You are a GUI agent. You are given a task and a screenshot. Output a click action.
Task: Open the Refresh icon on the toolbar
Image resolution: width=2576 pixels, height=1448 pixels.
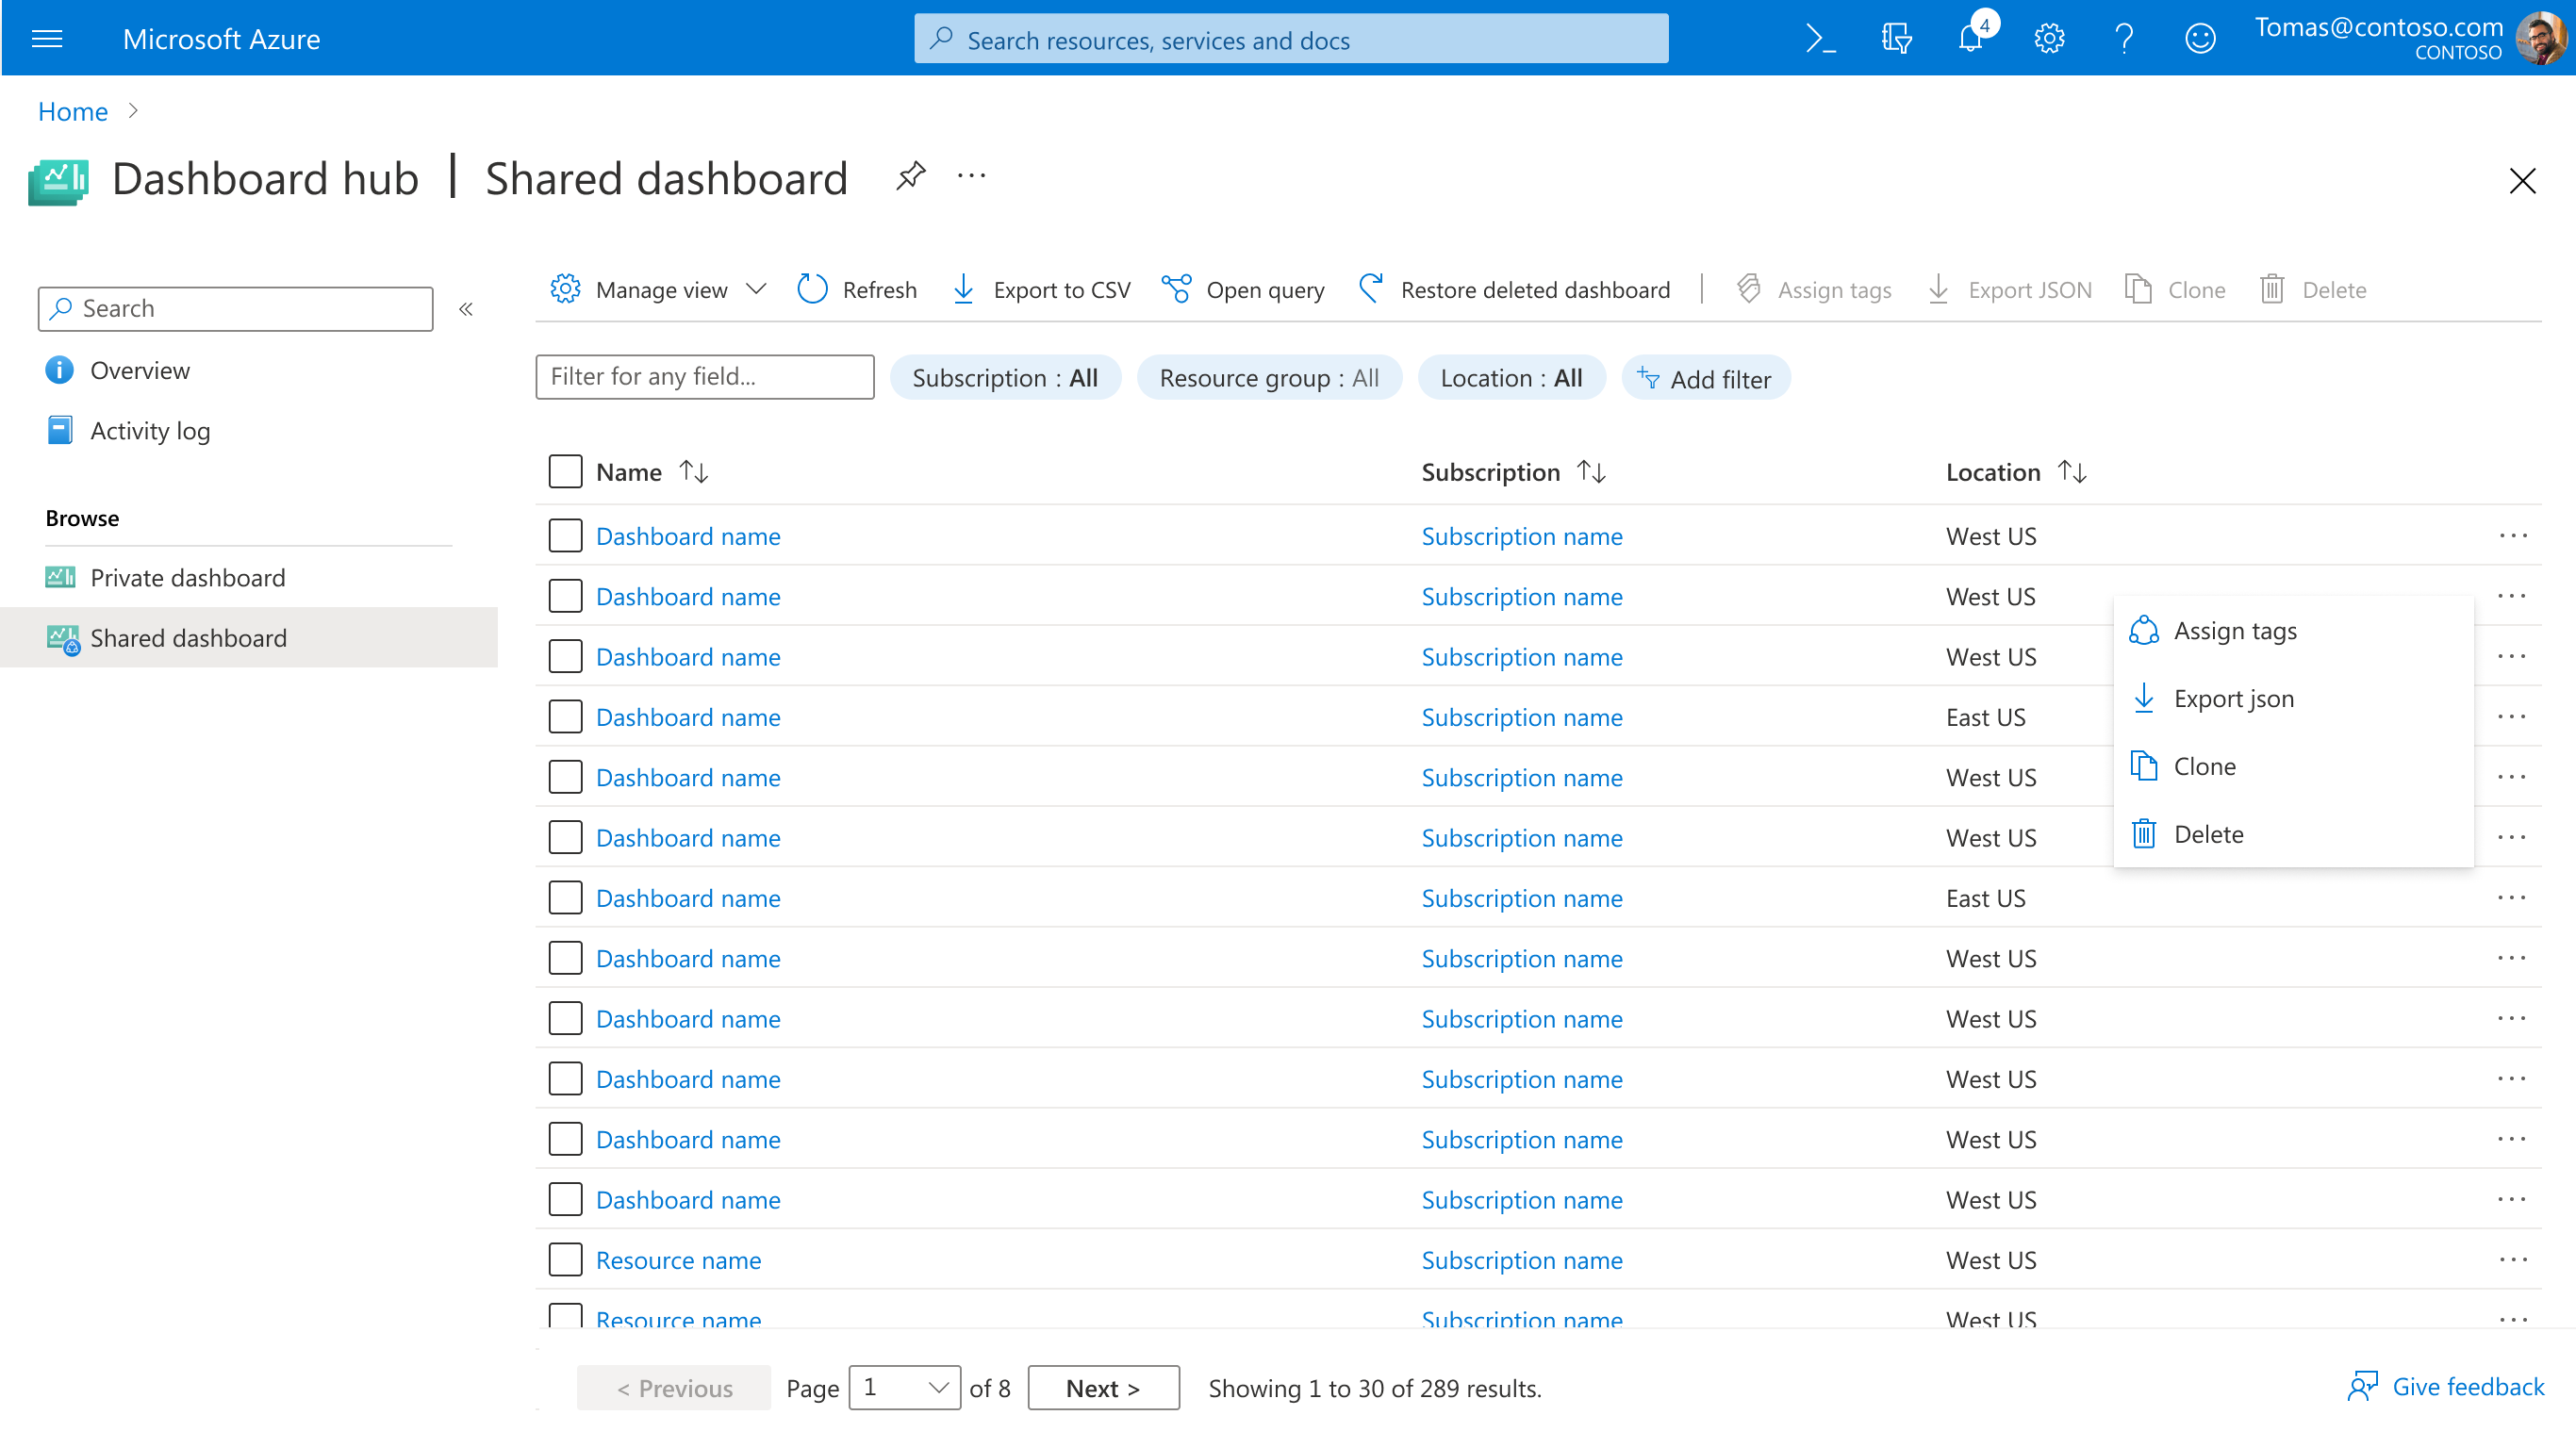[x=812, y=289]
